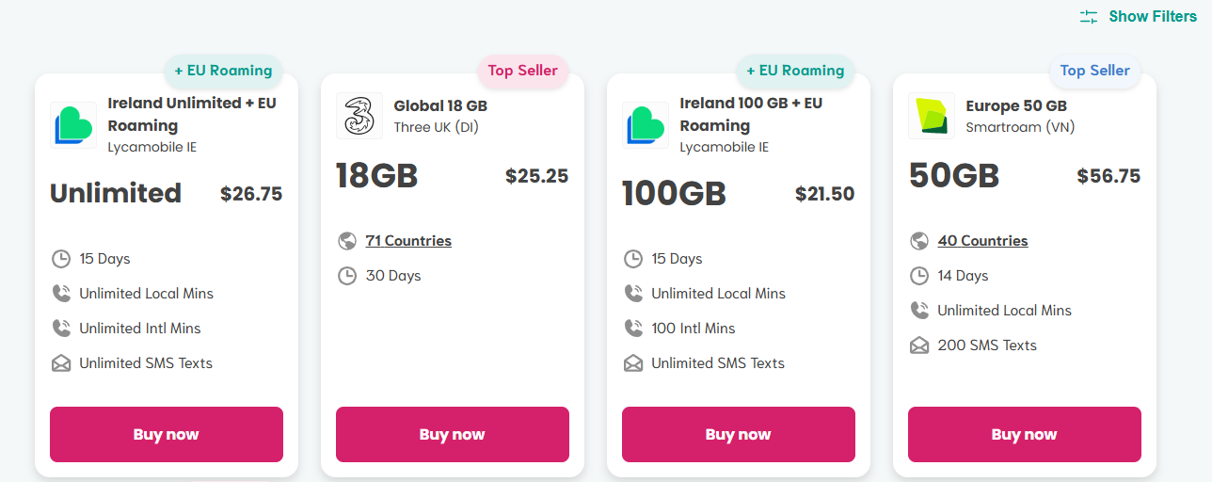The width and height of the screenshot is (1212, 482).
Task: Click the Show Filters sliders icon
Action: [x=1089, y=16]
